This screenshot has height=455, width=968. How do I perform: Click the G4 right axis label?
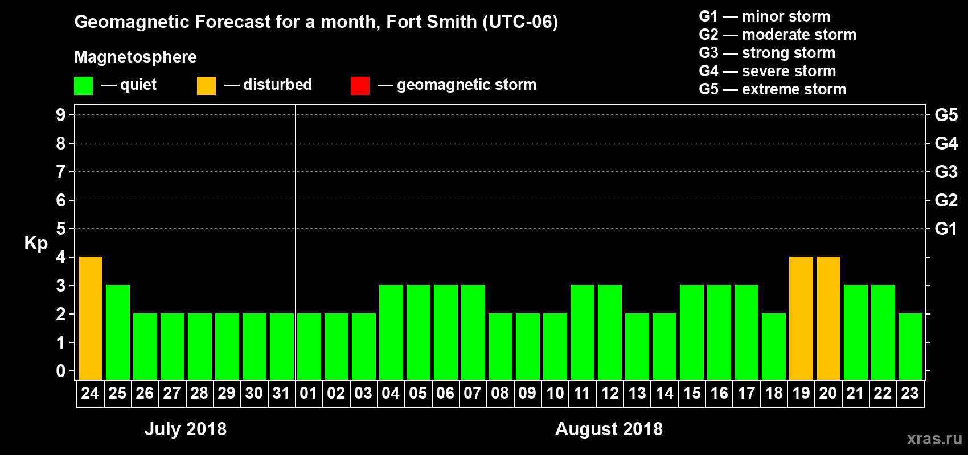pyautogui.click(x=946, y=143)
